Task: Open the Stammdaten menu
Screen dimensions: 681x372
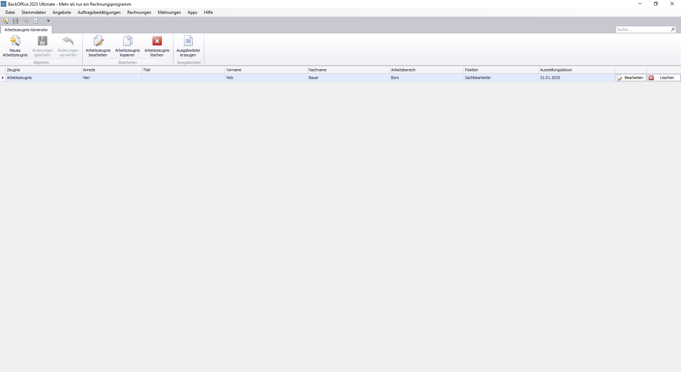Action: tap(34, 12)
